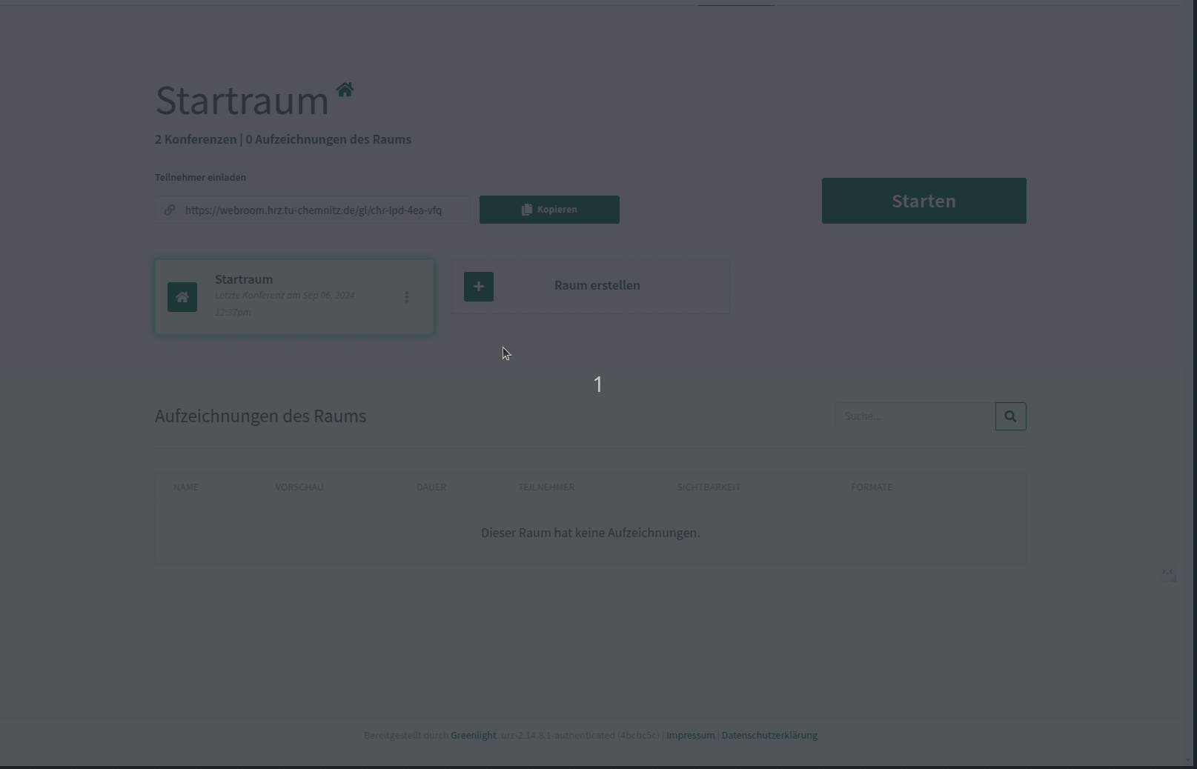
Task: Start the conference with Starten
Action: 924,201
